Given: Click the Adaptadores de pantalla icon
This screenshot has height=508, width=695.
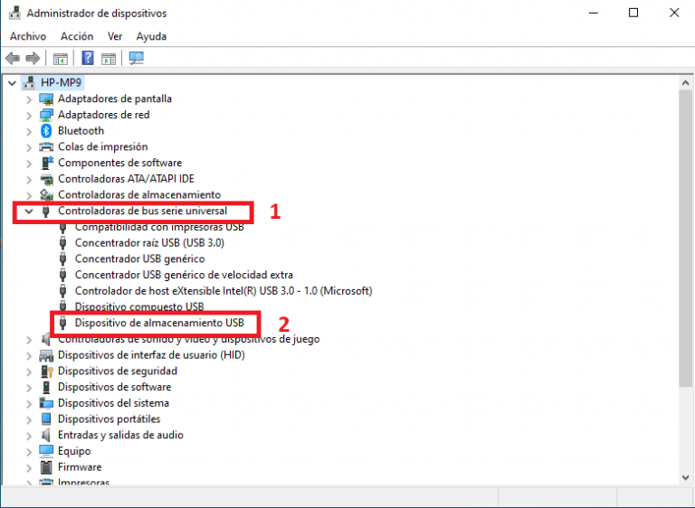Looking at the screenshot, I should 47,99.
